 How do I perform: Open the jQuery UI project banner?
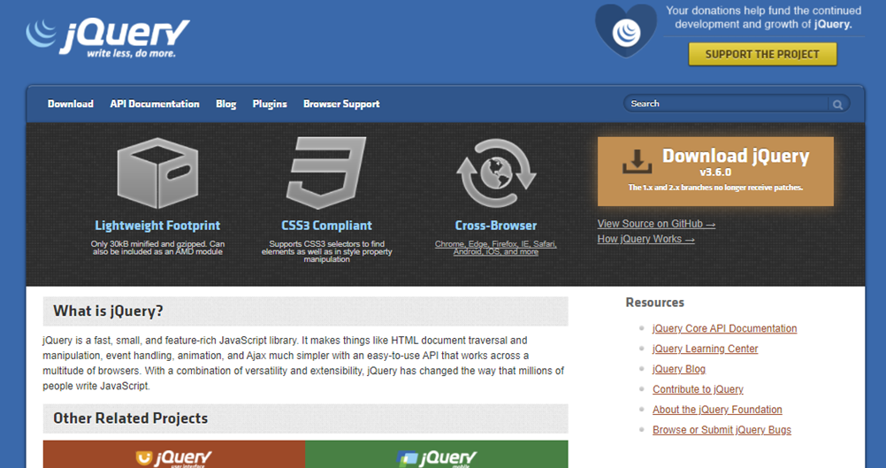pos(174,455)
